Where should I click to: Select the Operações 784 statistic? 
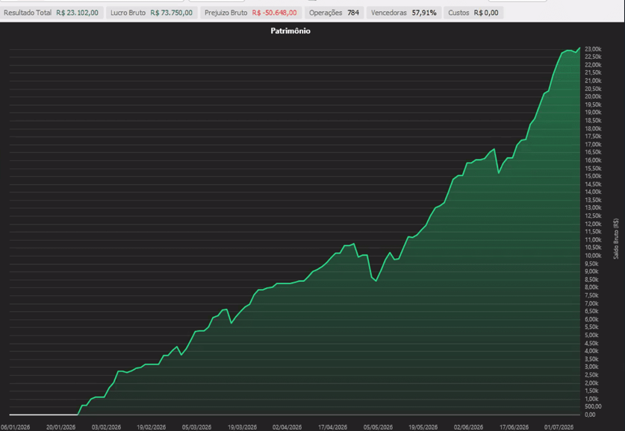click(334, 13)
